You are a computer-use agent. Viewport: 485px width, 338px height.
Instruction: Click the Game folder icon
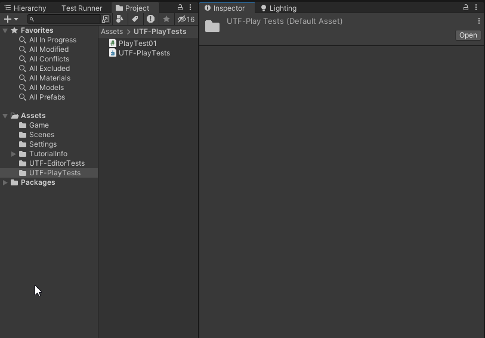click(23, 125)
